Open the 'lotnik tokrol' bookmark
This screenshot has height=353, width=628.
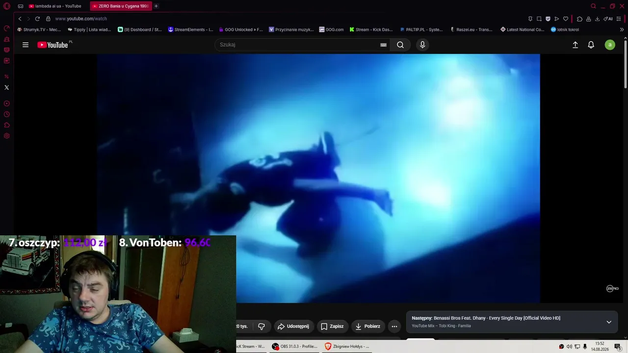tap(565, 29)
